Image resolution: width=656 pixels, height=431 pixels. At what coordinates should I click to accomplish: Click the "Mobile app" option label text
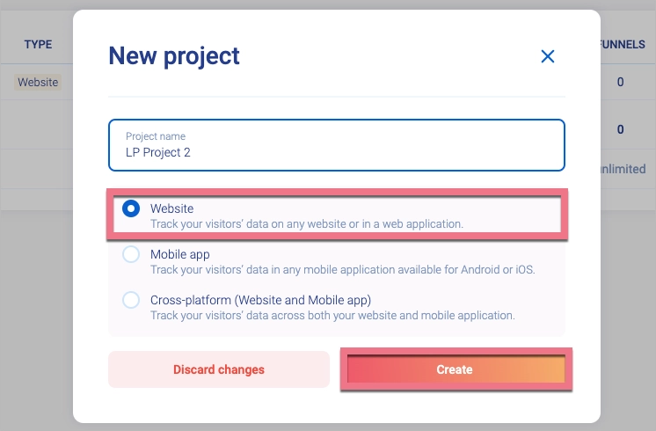[x=179, y=254]
